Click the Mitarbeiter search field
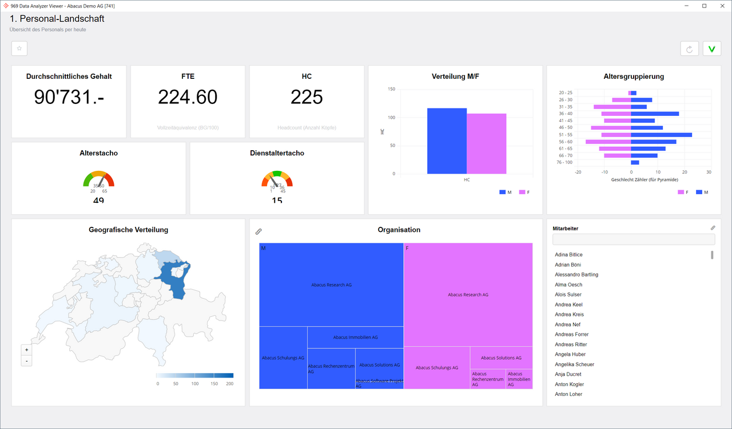The image size is (732, 429). (x=633, y=239)
